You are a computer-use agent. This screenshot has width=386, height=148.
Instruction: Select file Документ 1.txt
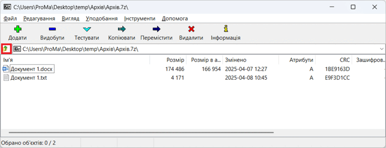coord(29,78)
